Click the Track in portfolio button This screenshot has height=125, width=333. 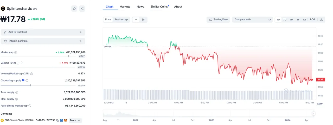pyautogui.click(x=43, y=41)
